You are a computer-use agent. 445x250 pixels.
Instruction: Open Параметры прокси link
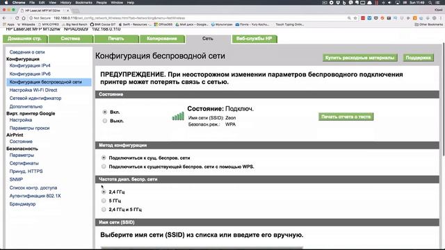tap(29, 128)
